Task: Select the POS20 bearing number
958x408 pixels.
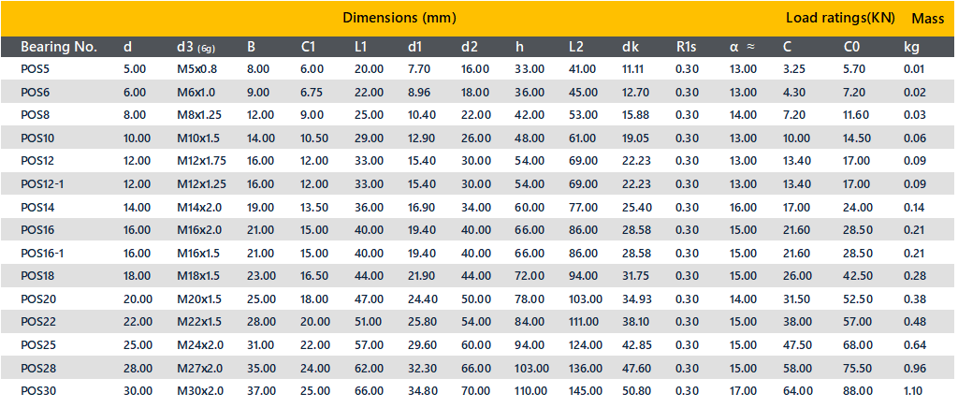Action: point(37,299)
